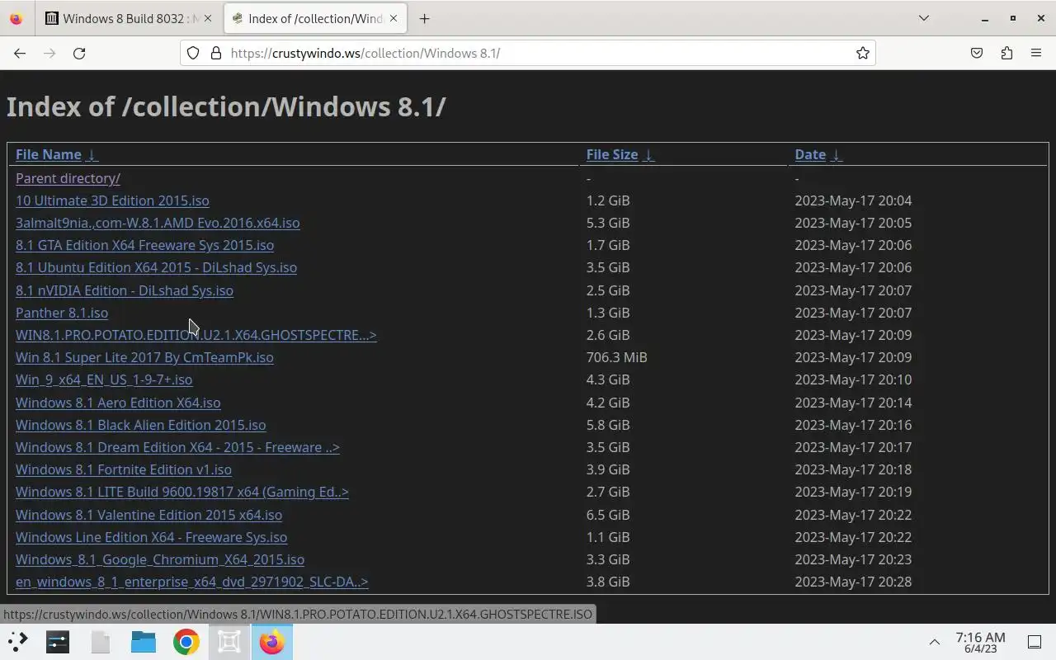Open Windows 8.1 Fortnite Edition v1.iso
1056x660 pixels.
tap(124, 469)
